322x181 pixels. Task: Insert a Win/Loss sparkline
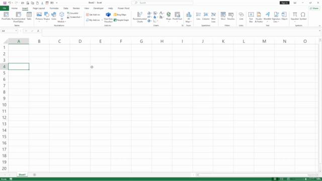click(213, 17)
